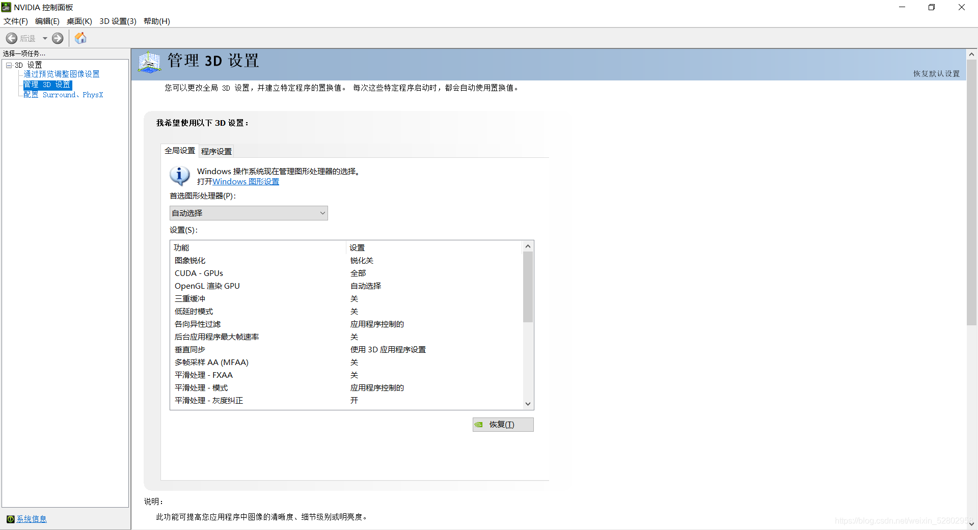
Task: Open the 桌面(K) menu
Action: click(x=79, y=21)
